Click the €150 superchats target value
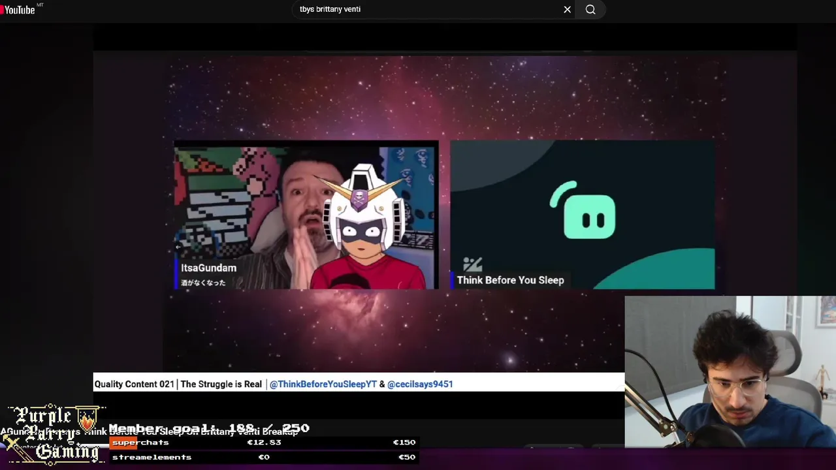The image size is (836, 470). (x=404, y=443)
